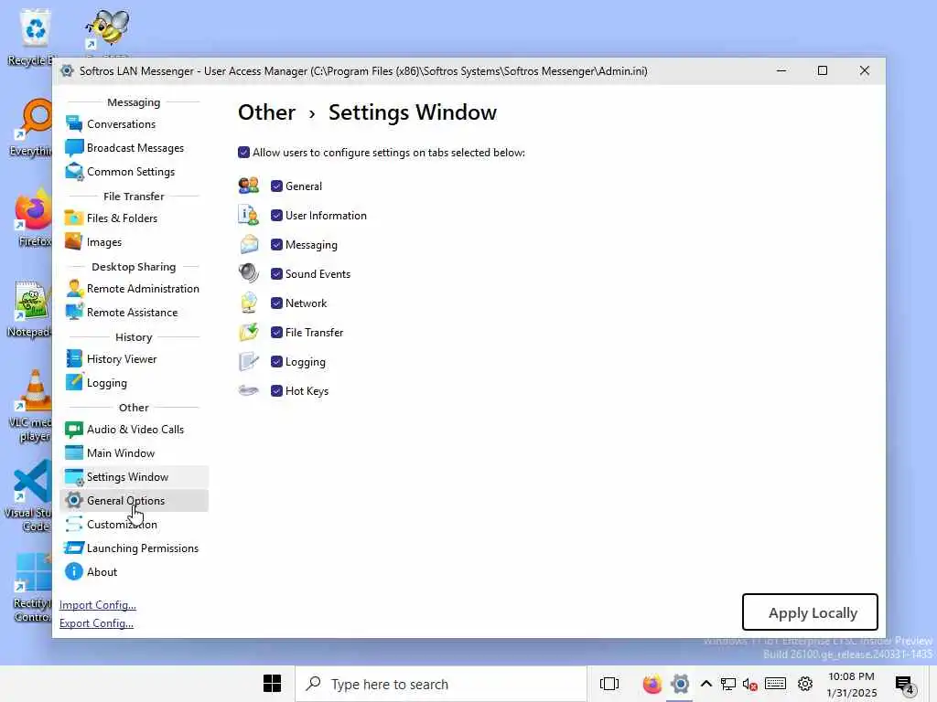Open the Import Config link
This screenshot has width=937, height=702.
(97, 605)
